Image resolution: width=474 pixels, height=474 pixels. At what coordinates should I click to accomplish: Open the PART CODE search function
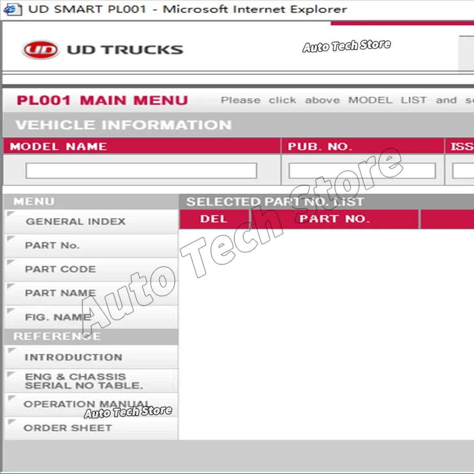pyautogui.click(x=61, y=269)
